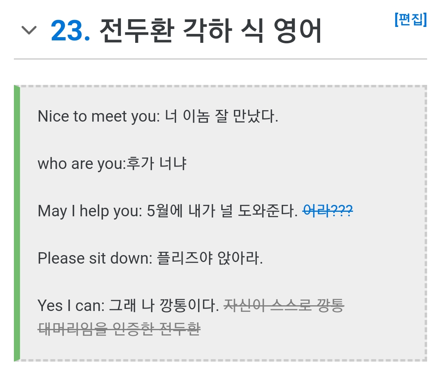
Task: Click the heading text 전두환 각하 식 영어
Action: point(210,30)
